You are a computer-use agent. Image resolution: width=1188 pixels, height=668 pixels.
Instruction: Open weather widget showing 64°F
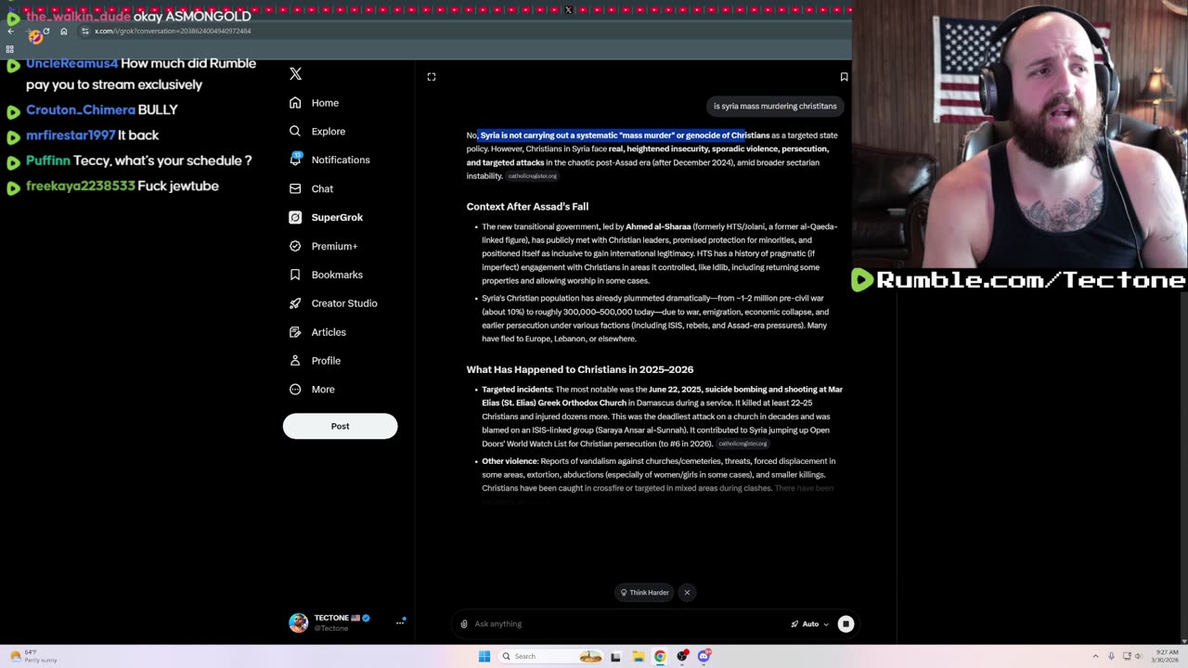(35, 656)
